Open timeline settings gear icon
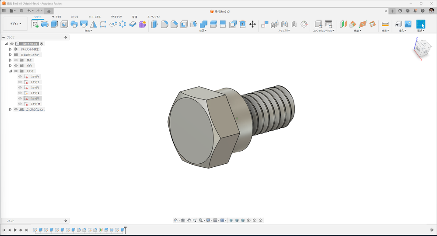The width and height of the screenshot is (437, 236). pyautogui.click(x=432, y=230)
